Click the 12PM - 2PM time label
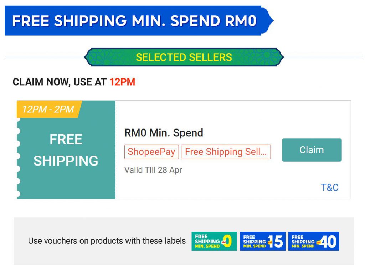 point(48,109)
